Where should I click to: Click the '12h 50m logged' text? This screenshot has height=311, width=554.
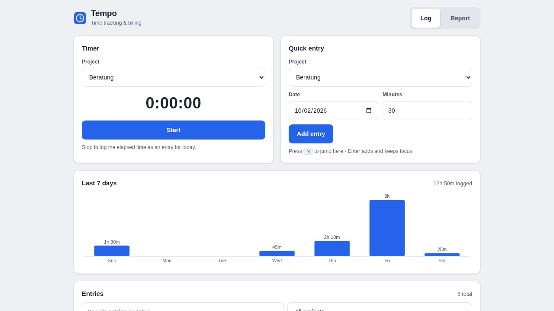[x=453, y=184]
